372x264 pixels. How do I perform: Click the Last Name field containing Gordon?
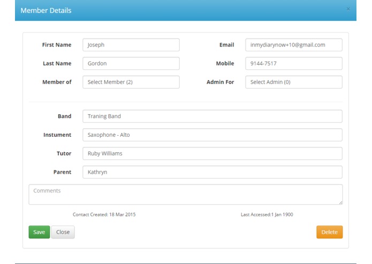point(131,64)
